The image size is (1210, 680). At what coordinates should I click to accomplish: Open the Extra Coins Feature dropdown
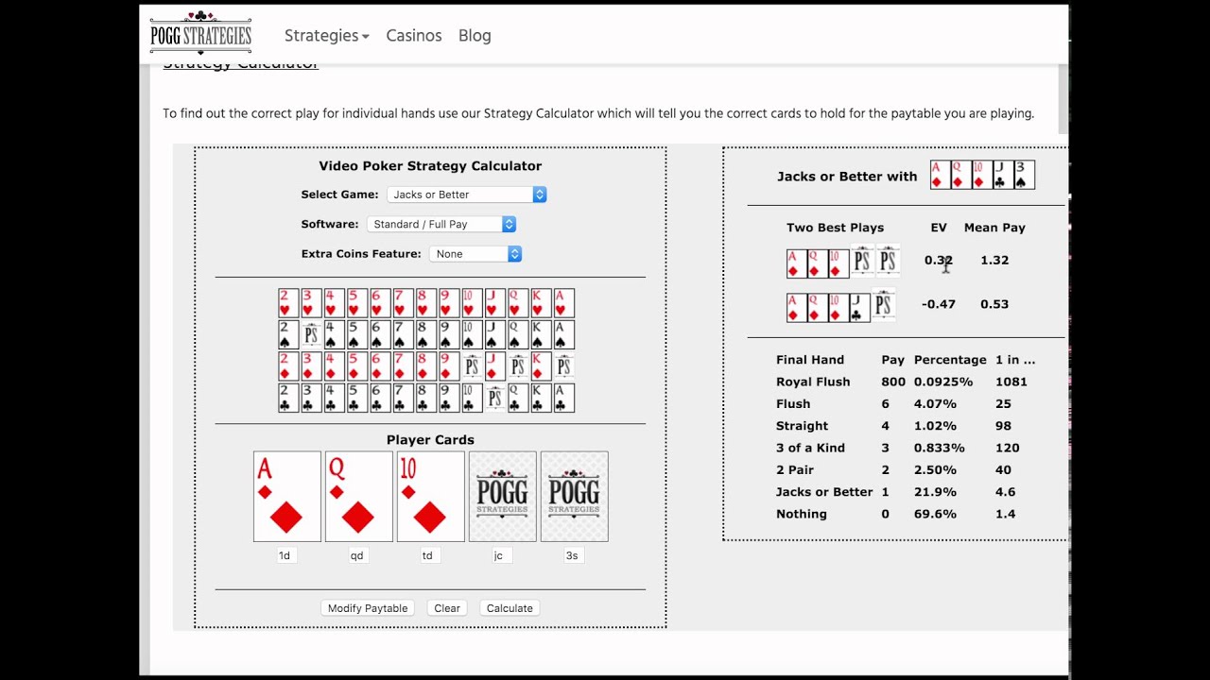click(x=475, y=254)
